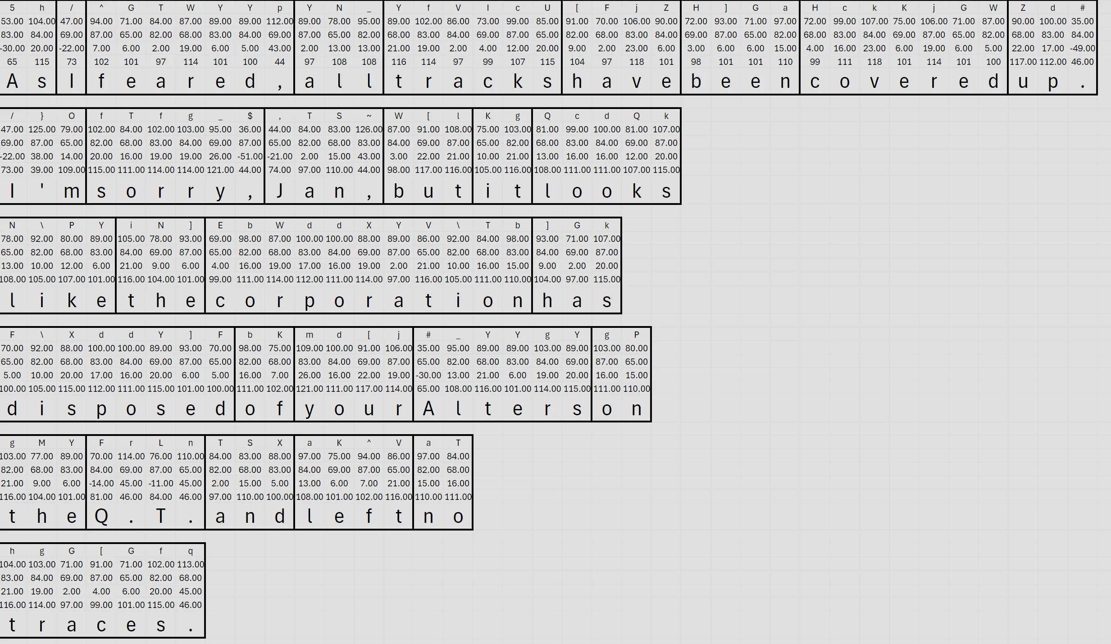Select the large 'k' in 'like'
This screenshot has height=644, width=1111.
pos(72,300)
